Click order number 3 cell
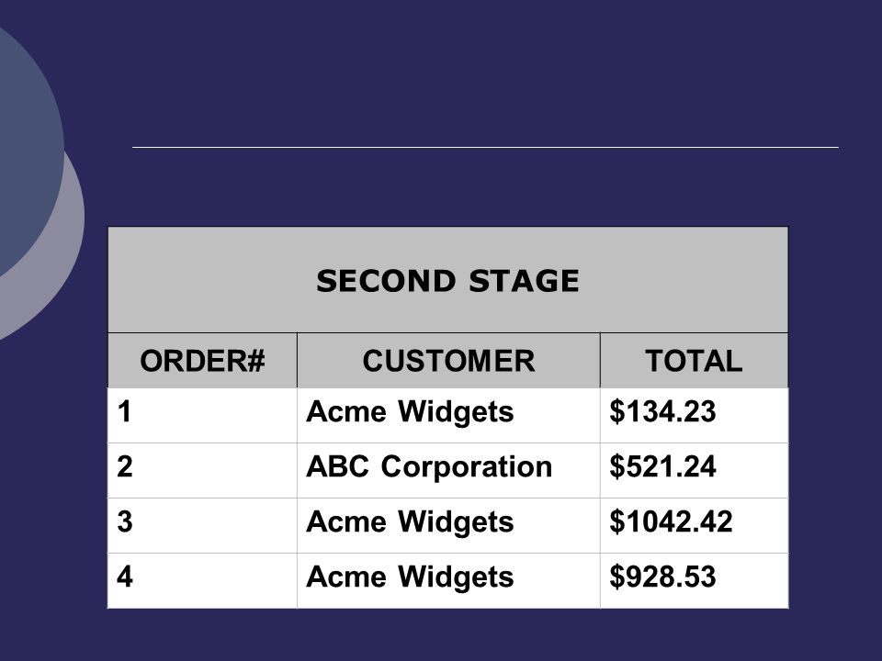The width and height of the screenshot is (882, 661). 202,525
